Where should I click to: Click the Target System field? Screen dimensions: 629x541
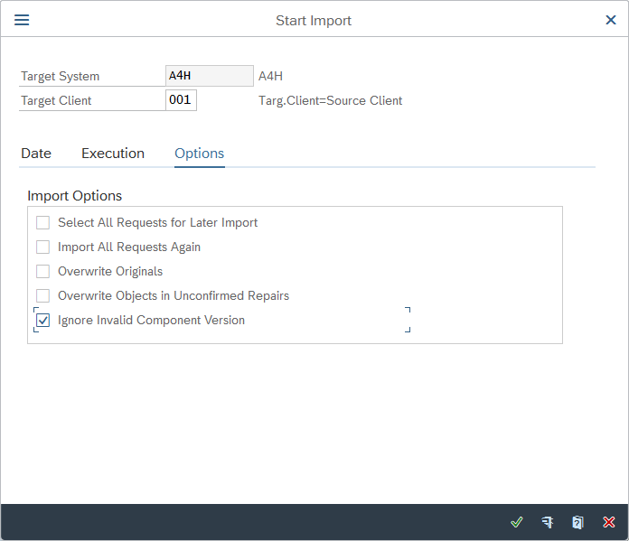tap(209, 76)
